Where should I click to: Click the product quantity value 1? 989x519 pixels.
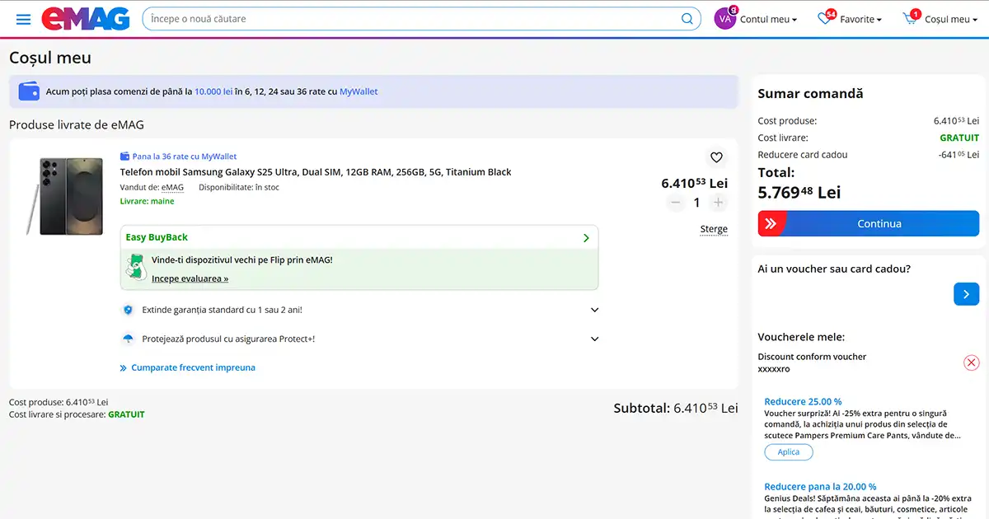[697, 203]
